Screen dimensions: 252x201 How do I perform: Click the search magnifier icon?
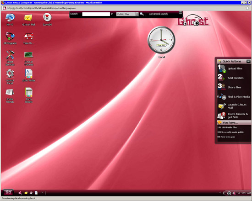(142, 14)
